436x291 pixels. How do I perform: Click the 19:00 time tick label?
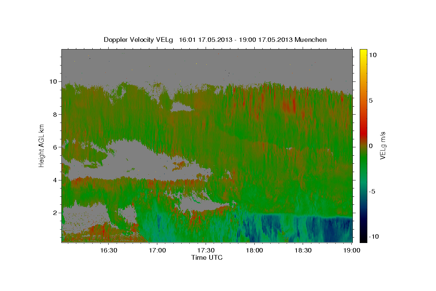point(352,250)
